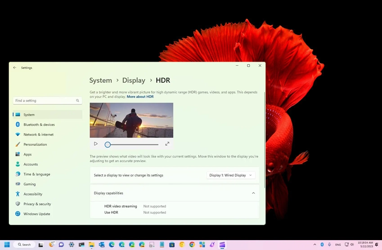The image size is (382, 250).
Task: Play the HDR preview video
Action: (96, 144)
